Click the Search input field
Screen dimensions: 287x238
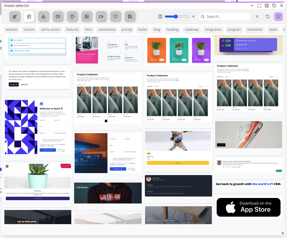tap(227, 17)
